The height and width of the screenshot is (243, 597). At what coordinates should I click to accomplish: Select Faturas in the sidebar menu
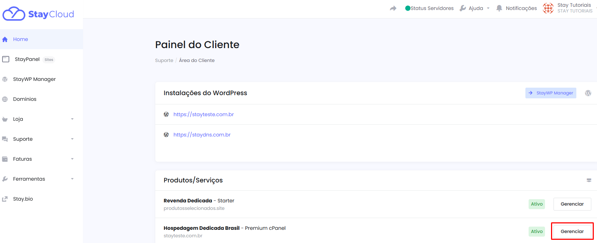coord(41,159)
